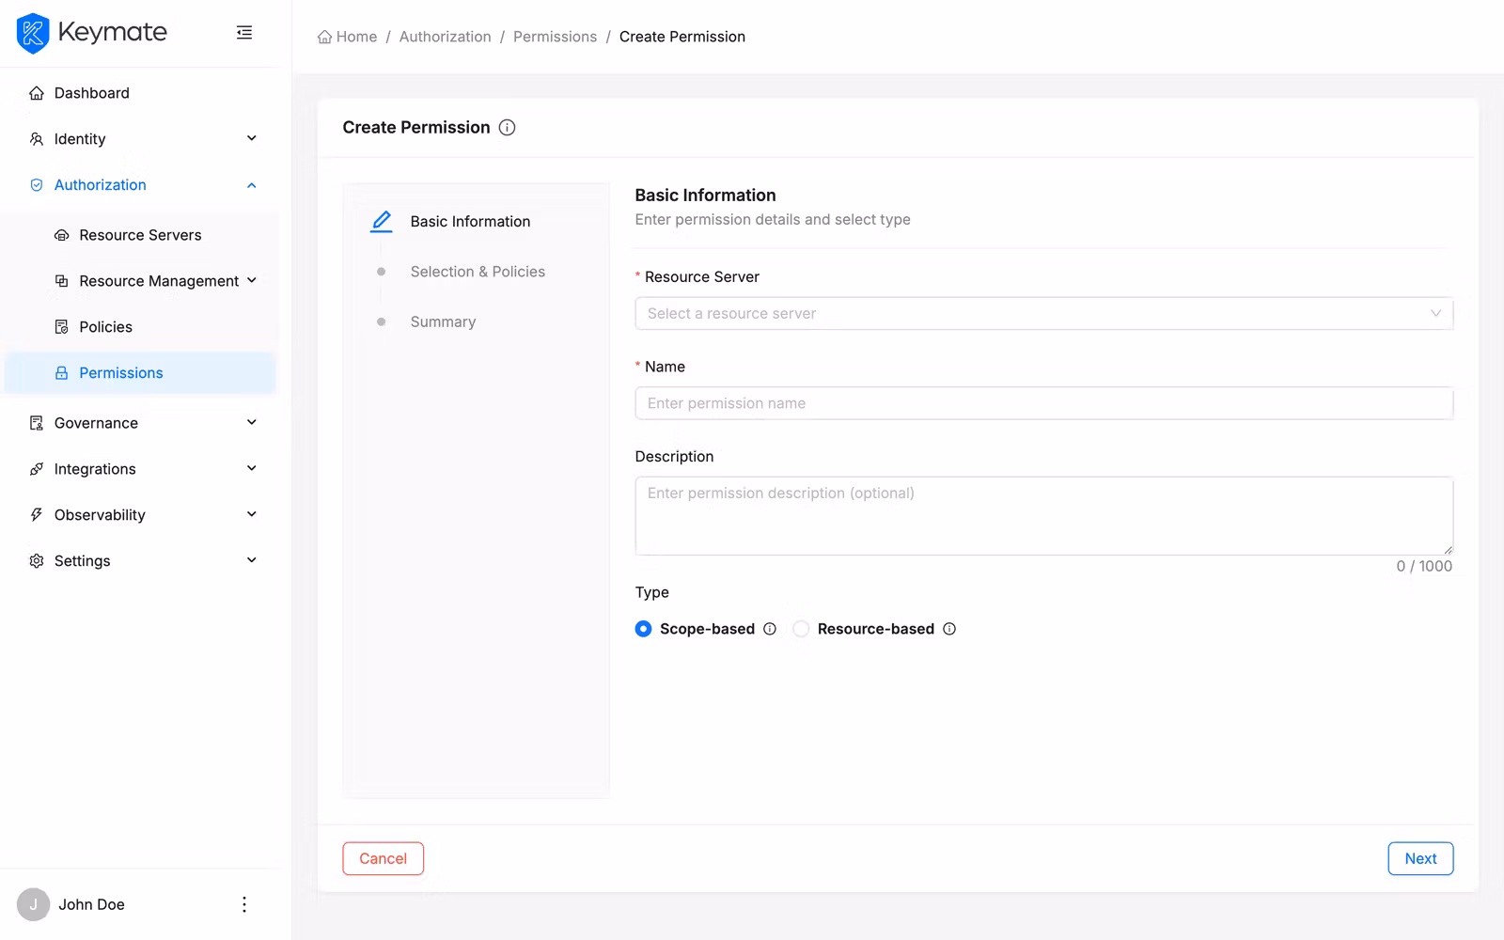
Task: Click the home icon next to Dashboard
Action: tap(36, 92)
